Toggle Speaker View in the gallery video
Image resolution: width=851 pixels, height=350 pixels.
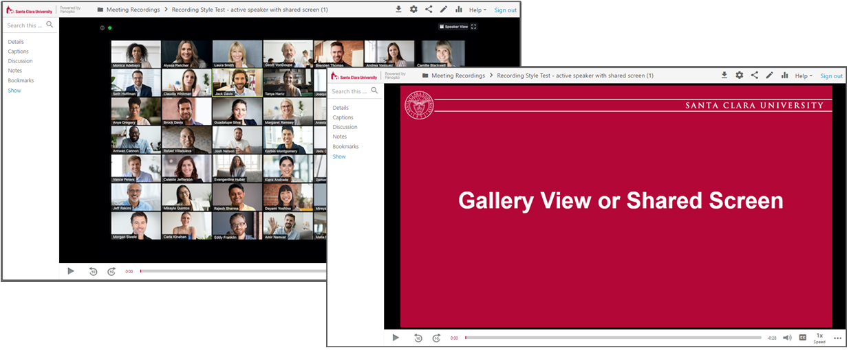[453, 27]
